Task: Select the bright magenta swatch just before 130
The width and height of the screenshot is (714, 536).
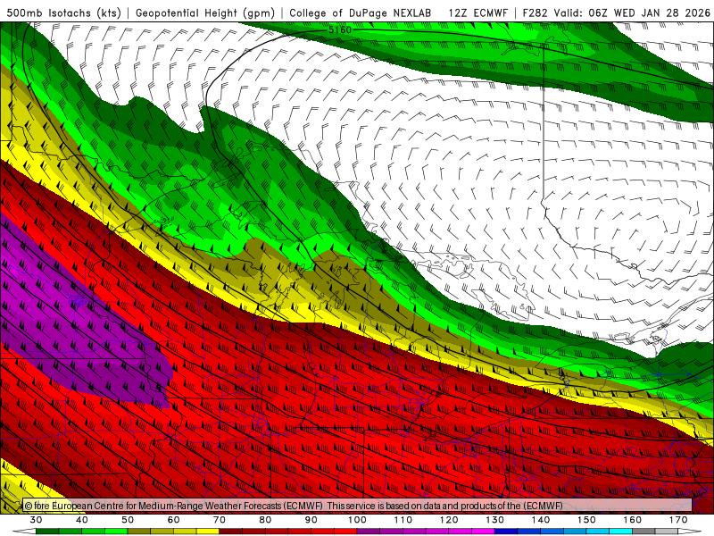Action: point(483,532)
